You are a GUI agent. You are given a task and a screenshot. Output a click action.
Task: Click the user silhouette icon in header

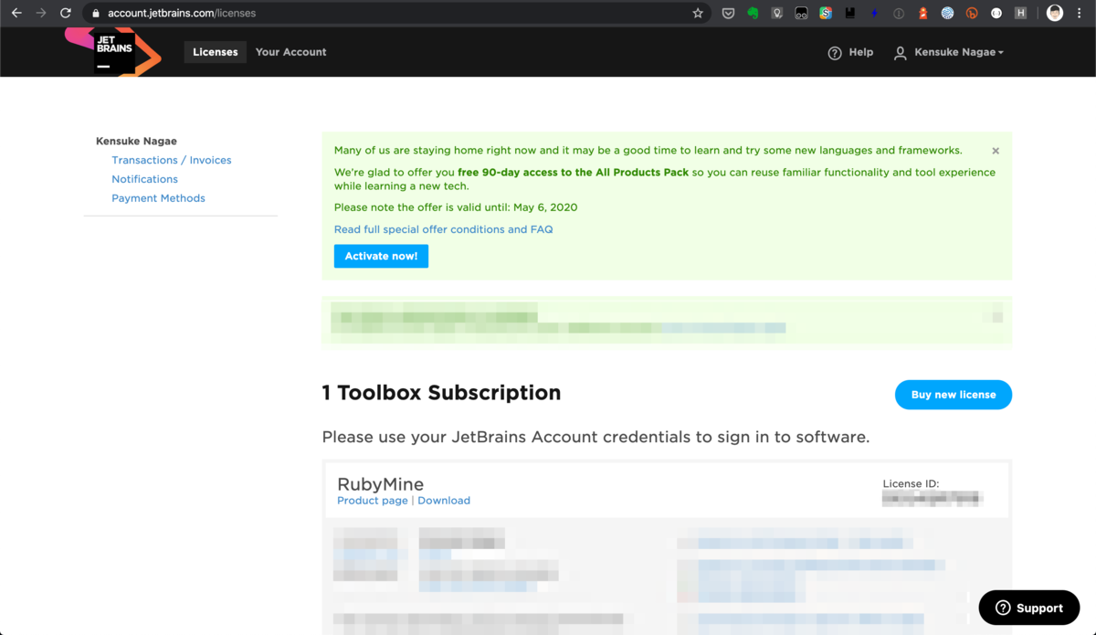tap(900, 53)
